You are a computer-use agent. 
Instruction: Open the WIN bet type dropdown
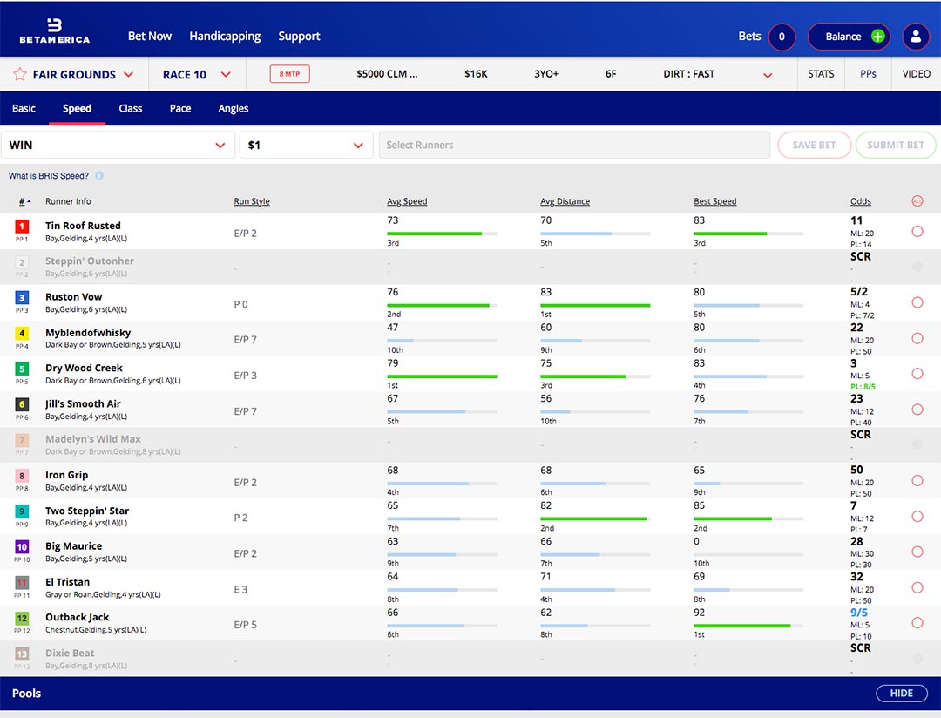click(118, 146)
